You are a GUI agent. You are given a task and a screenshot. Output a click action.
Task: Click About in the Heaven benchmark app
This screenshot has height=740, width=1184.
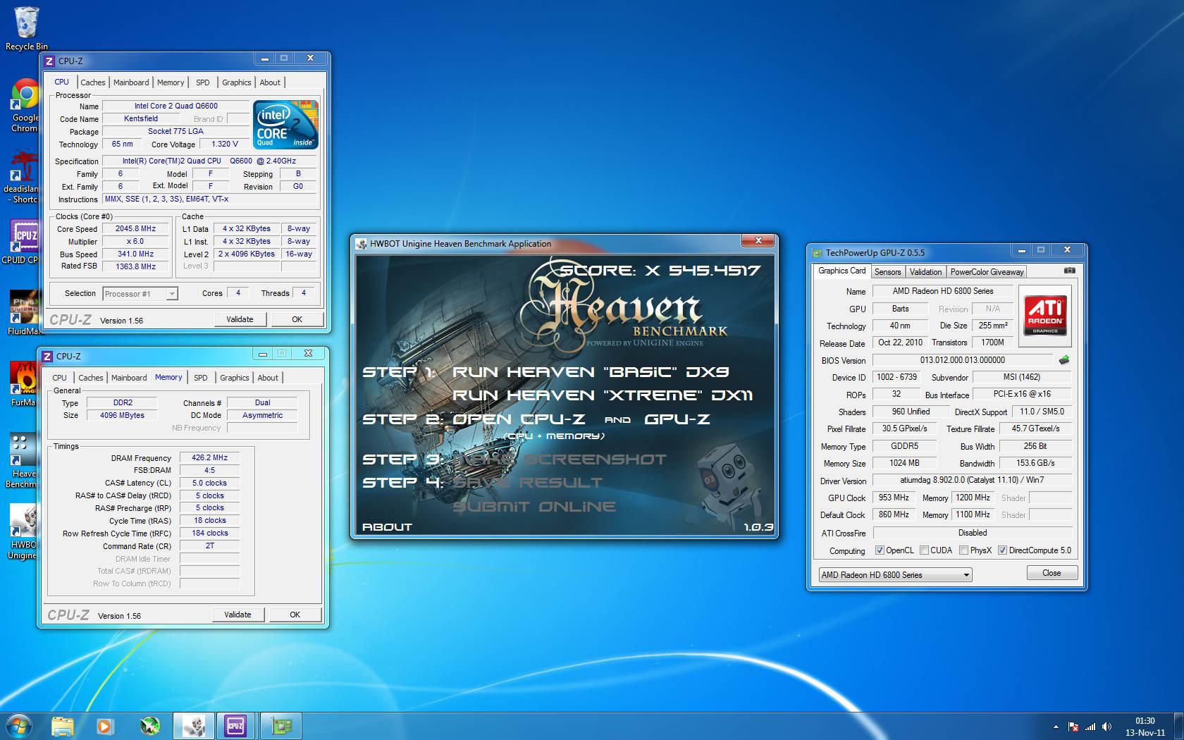tap(387, 527)
